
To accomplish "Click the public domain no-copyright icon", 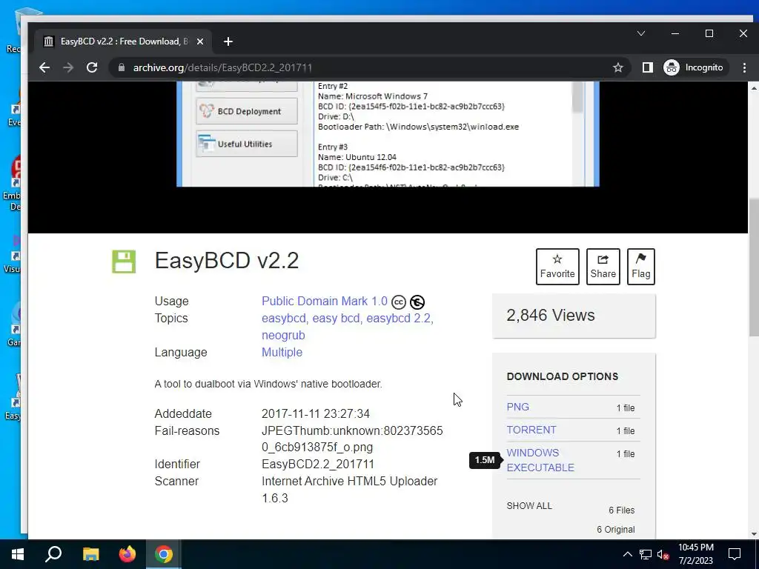I will coord(417,302).
